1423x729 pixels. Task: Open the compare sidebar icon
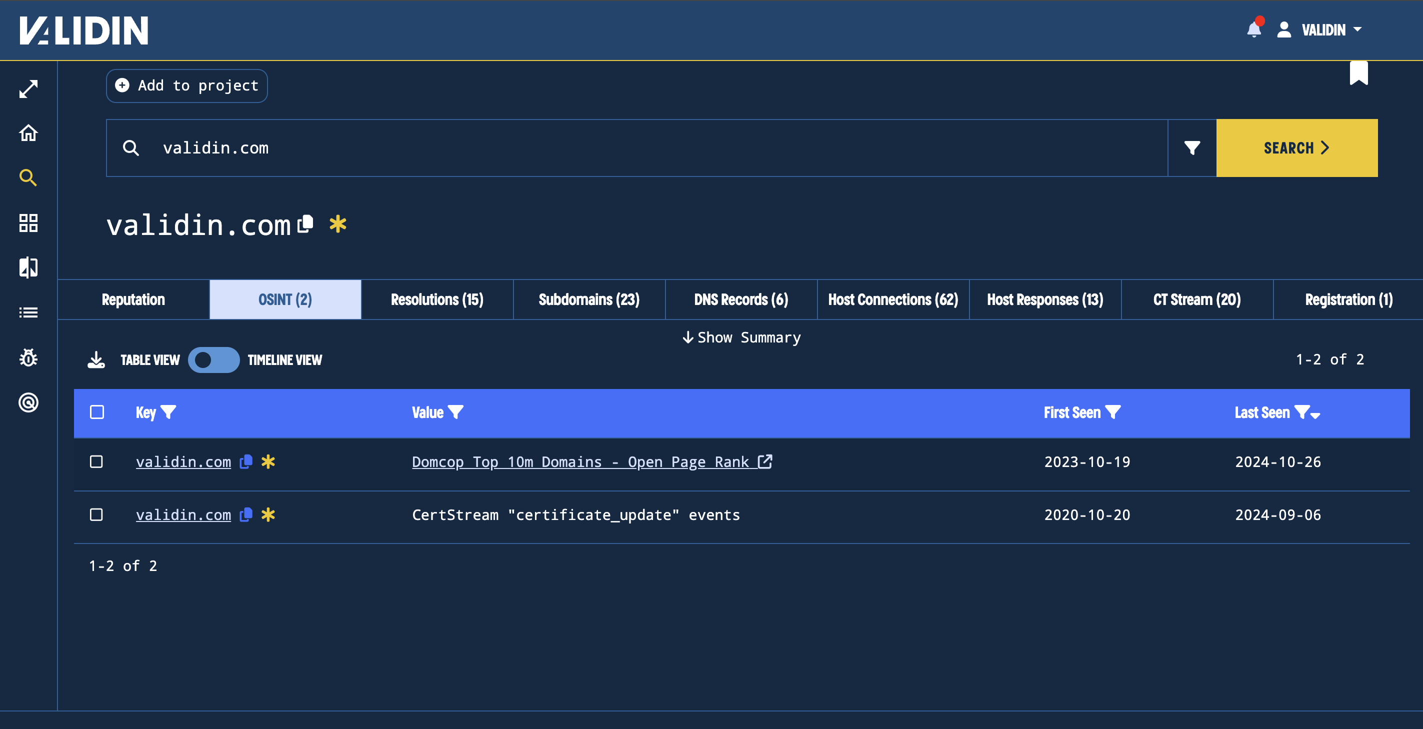click(x=28, y=267)
